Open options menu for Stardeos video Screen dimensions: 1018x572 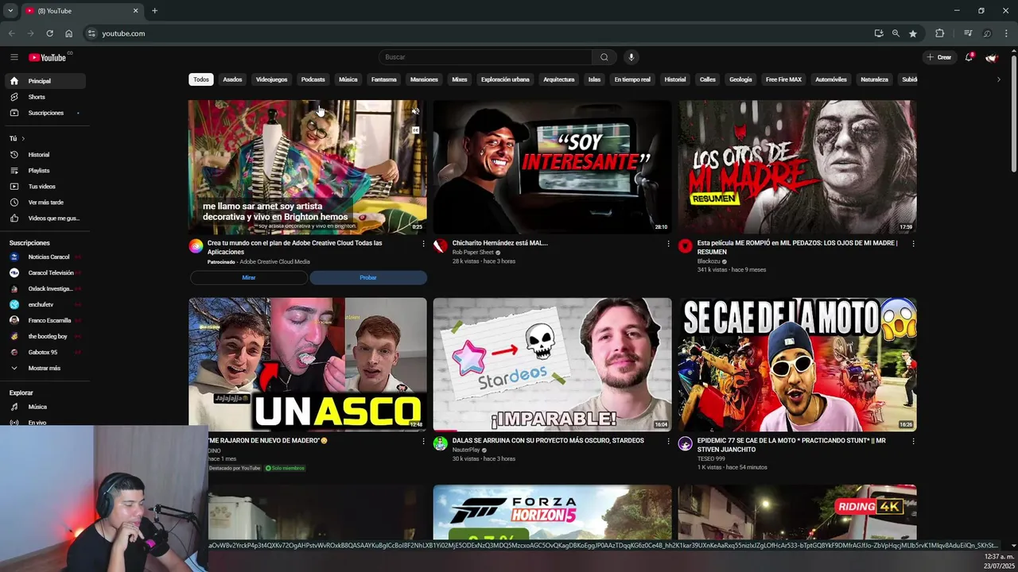(x=668, y=442)
